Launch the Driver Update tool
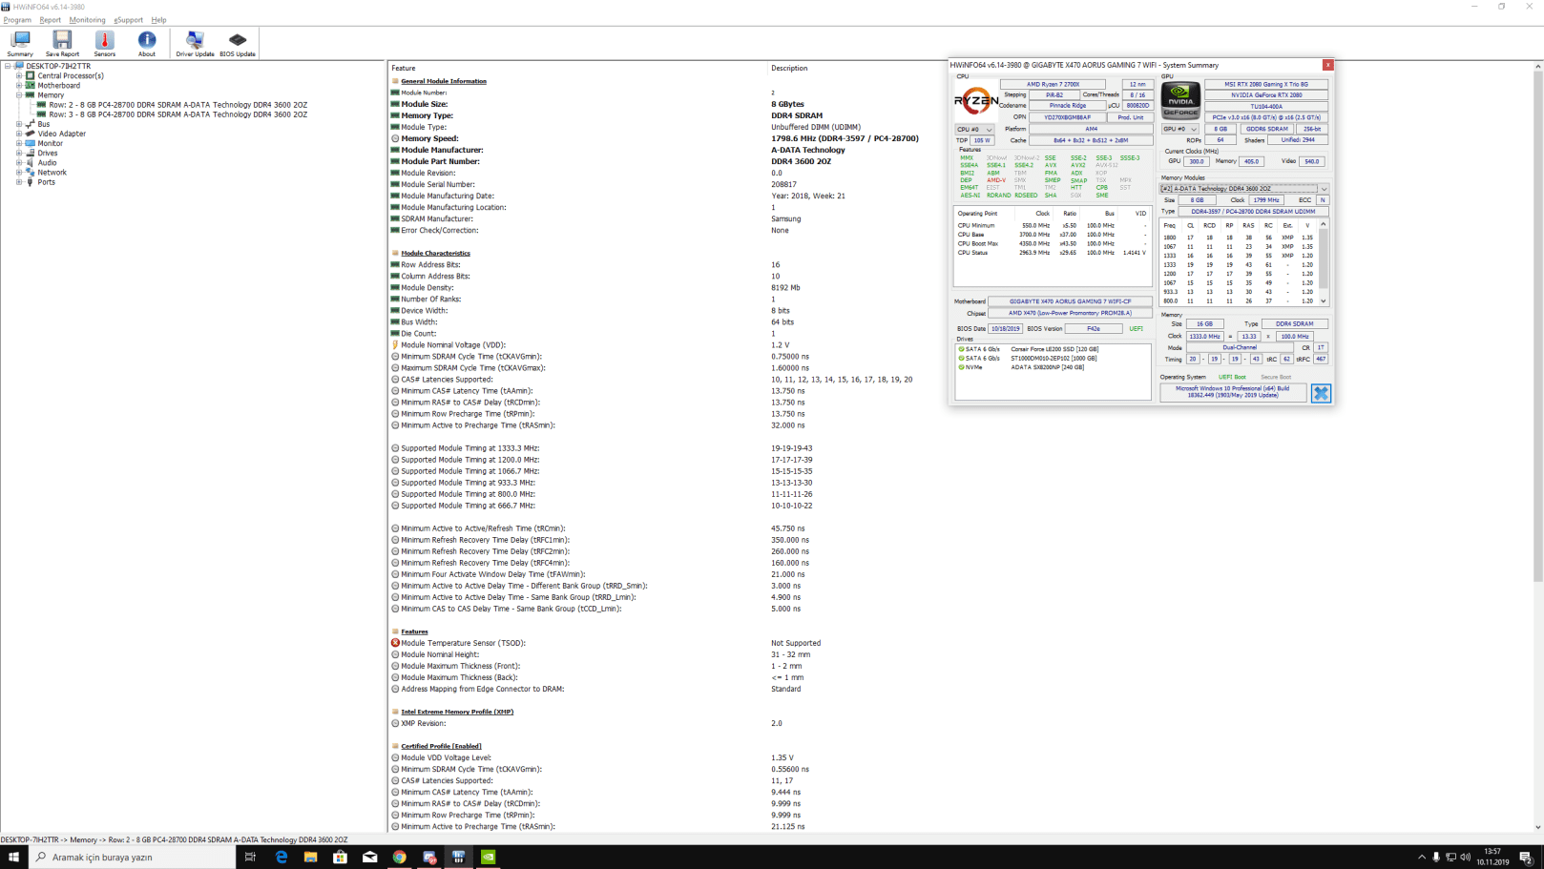Screen dimensions: 1544x869 pos(195,43)
